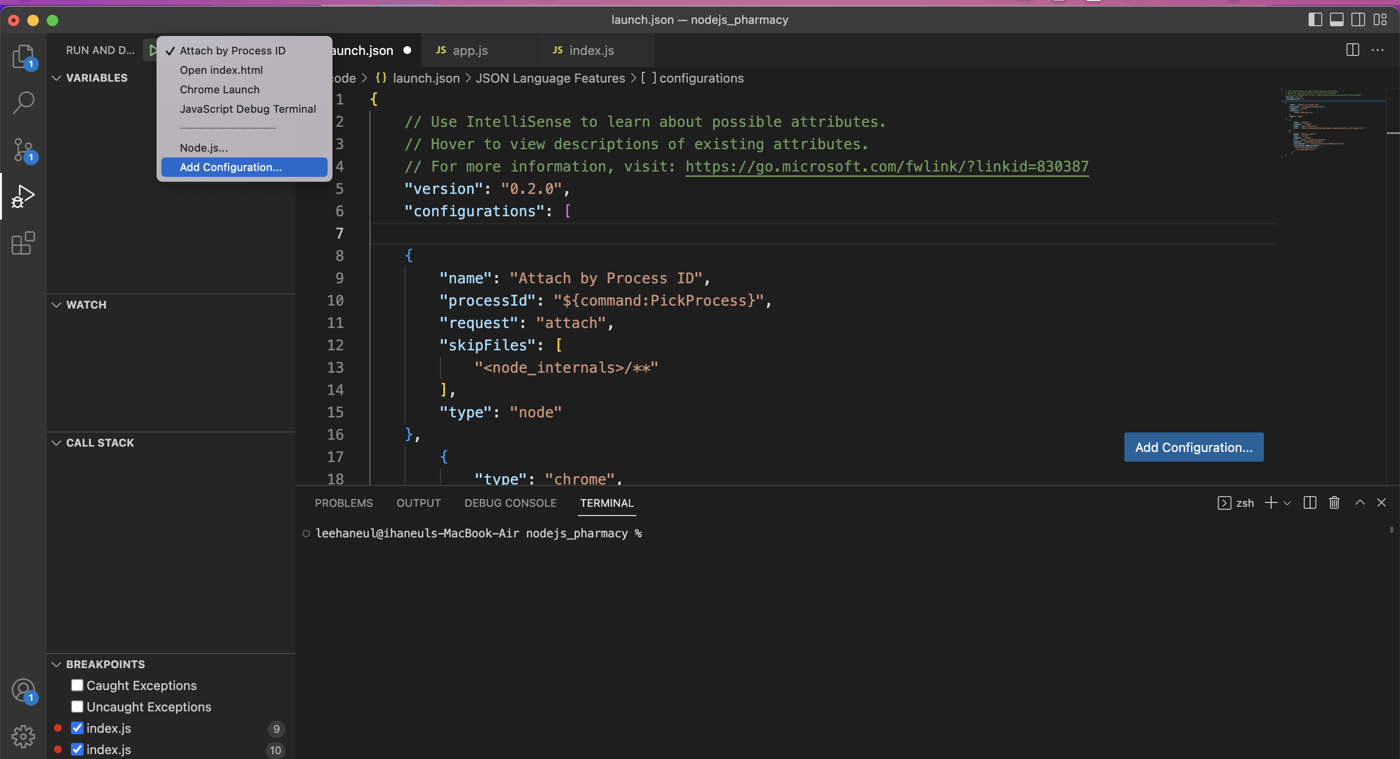Click the "processId" key on line 10
Image resolution: width=1400 pixels, height=759 pixels.
[488, 300]
